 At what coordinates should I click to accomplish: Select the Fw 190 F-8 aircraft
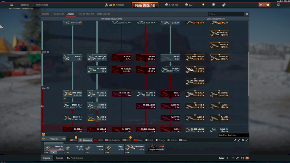point(146,94)
